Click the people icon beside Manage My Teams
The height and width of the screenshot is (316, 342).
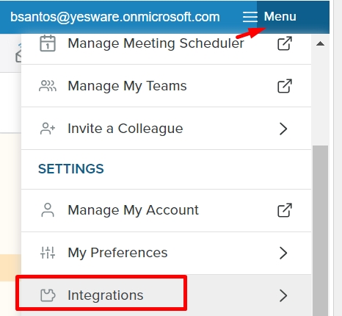coord(48,86)
